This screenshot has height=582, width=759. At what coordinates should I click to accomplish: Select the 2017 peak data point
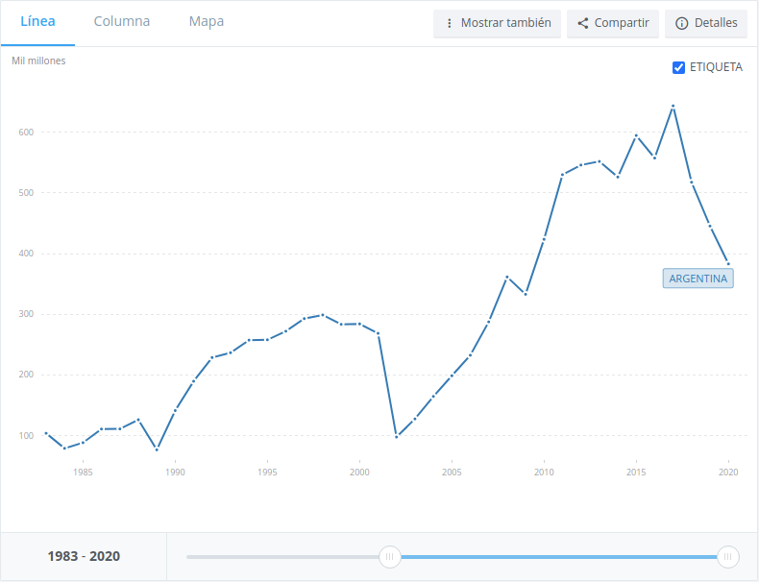(673, 107)
